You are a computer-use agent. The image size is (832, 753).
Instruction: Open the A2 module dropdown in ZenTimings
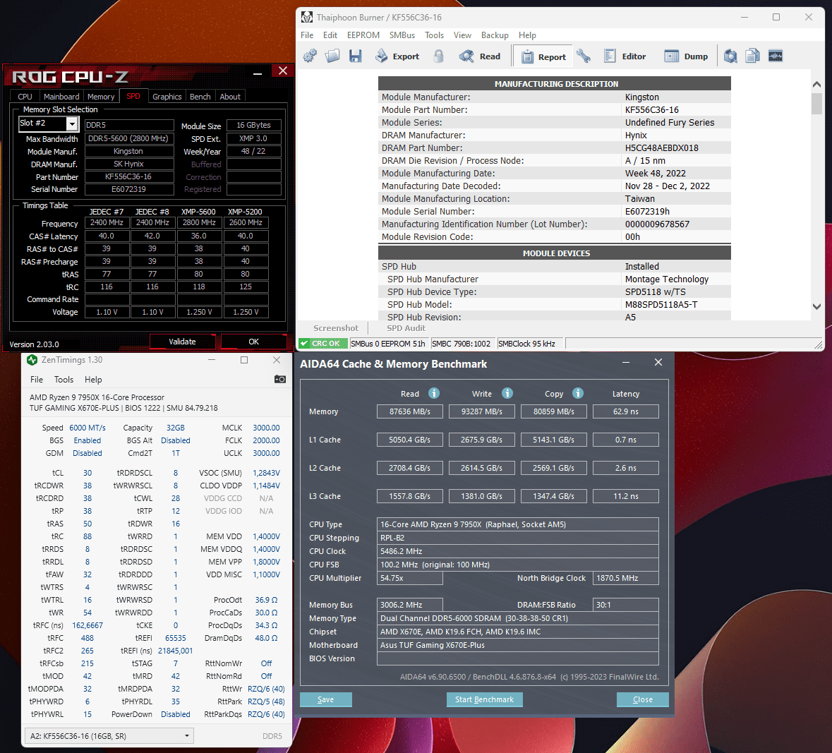tap(109, 736)
